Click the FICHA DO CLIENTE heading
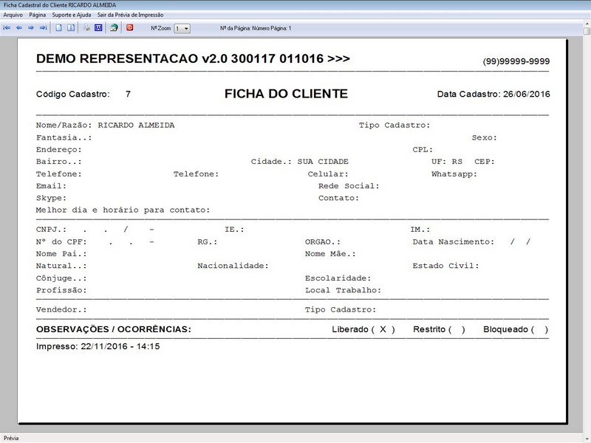591x443 pixels. pos(286,95)
